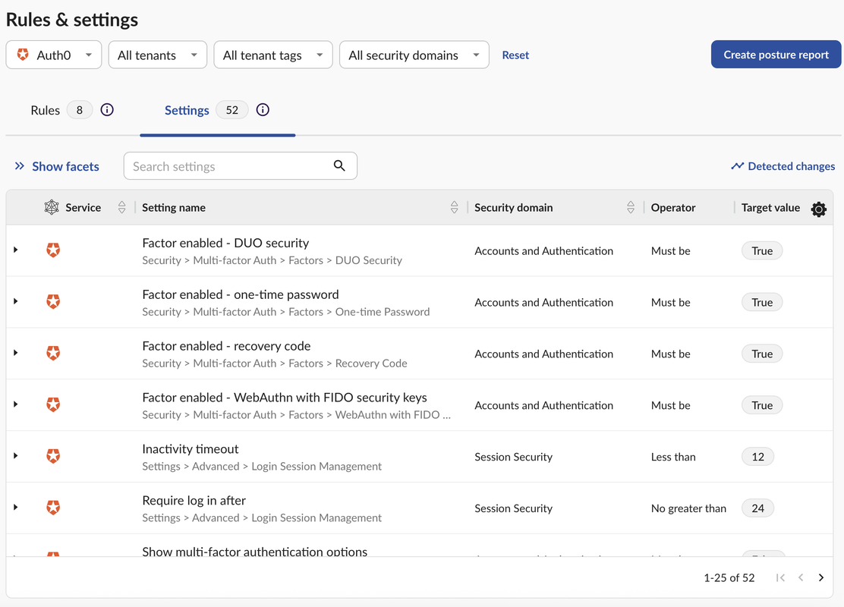Viewport: 844px width, 607px height.
Task: Sort by Service column arrows
Action: pyautogui.click(x=121, y=208)
